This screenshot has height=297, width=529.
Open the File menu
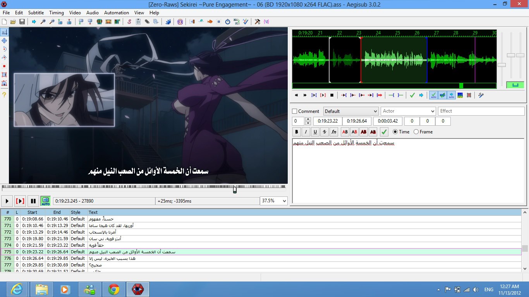click(x=6, y=13)
